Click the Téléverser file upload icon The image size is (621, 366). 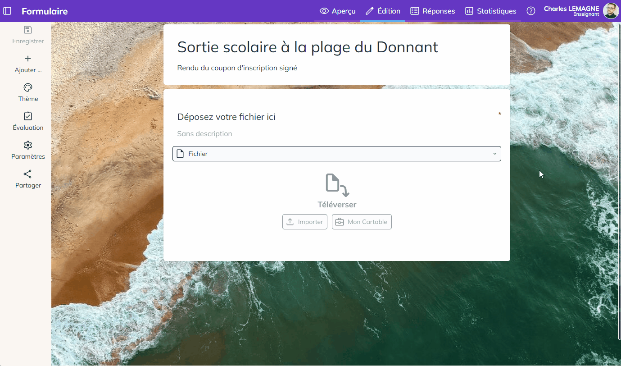click(337, 185)
